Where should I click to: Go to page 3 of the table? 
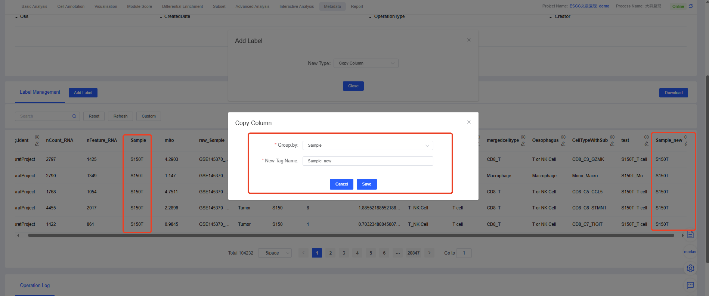(x=344, y=253)
